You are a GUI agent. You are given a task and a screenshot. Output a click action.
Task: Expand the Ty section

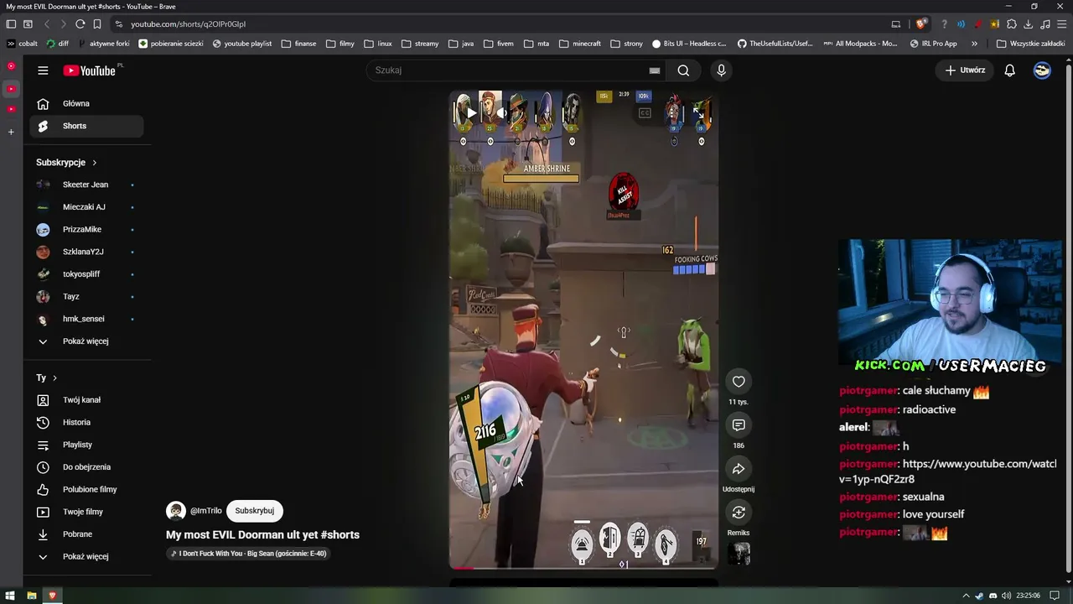coord(47,378)
